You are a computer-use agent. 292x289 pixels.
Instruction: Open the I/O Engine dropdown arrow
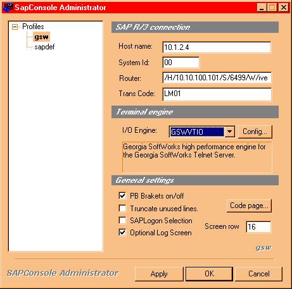[229, 132]
